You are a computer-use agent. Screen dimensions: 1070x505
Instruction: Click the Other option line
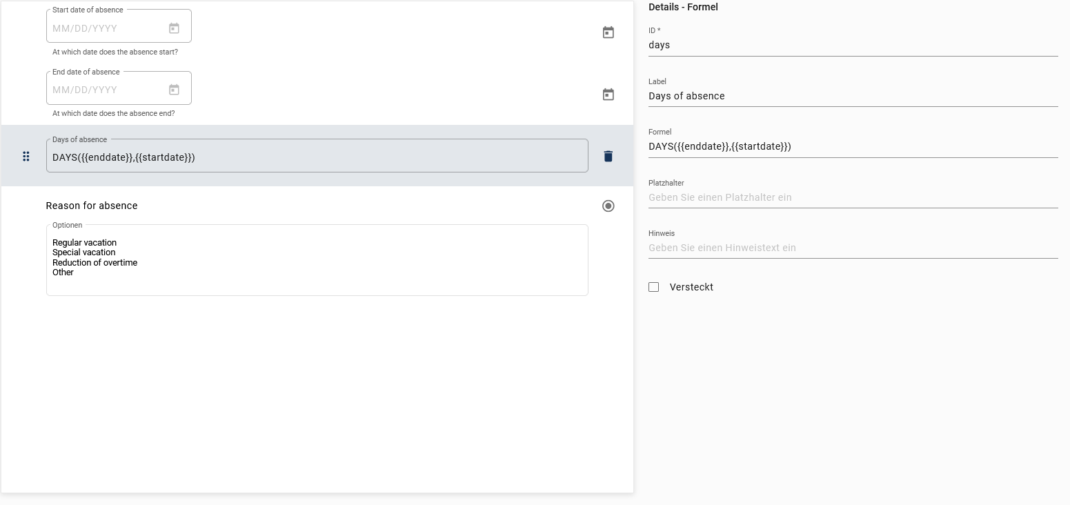(x=63, y=273)
